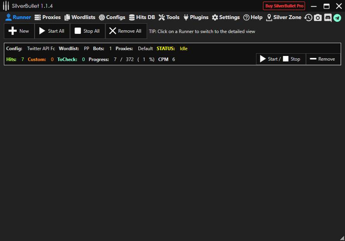345x241 pixels.
Task: Click the camera screenshot icon
Action: (x=318, y=17)
